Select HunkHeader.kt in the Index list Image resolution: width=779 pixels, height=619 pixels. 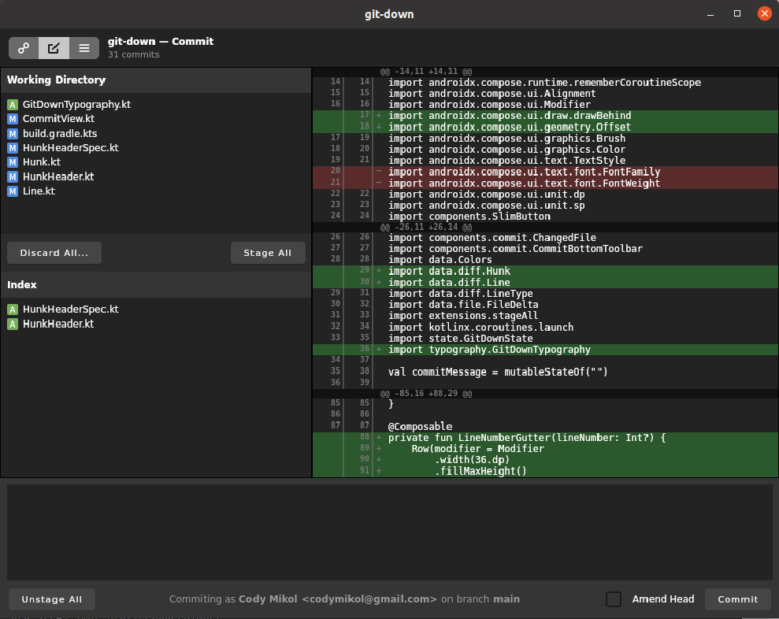tap(58, 324)
